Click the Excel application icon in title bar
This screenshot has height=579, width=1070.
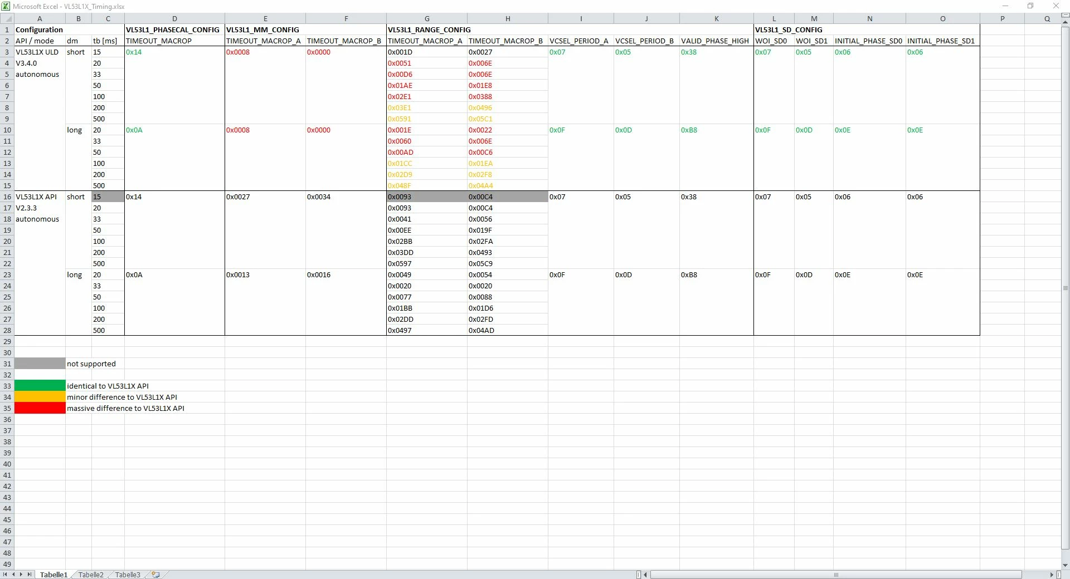[7, 6]
